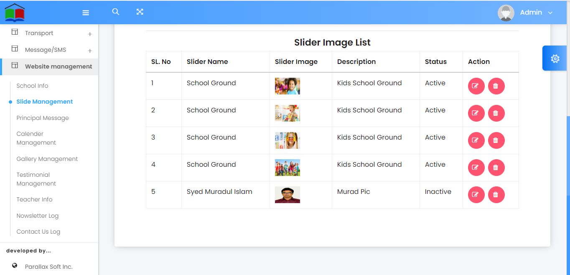Click the hamburger menu icon

[x=86, y=13]
